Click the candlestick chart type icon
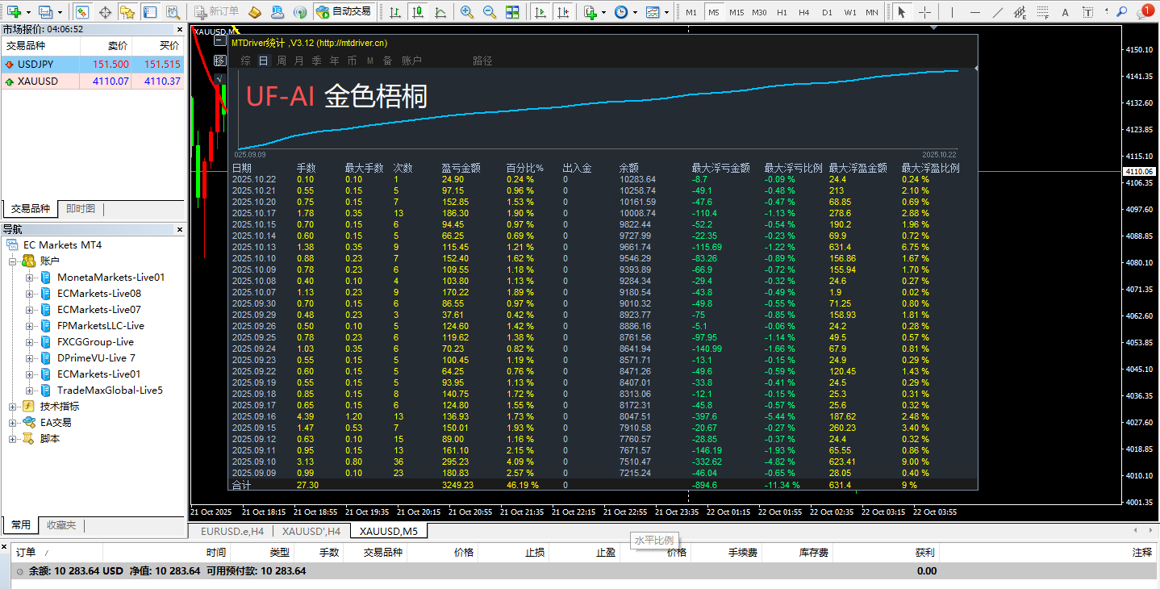Screen dimensions: 1160x589 click(416, 12)
